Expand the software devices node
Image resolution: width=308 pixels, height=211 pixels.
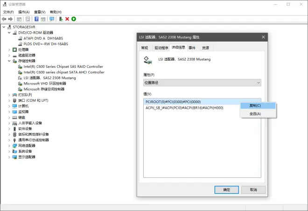(x=9, y=129)
